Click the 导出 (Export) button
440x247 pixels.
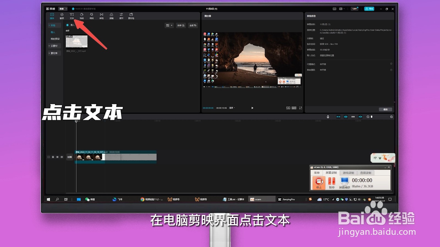[369, 9]
